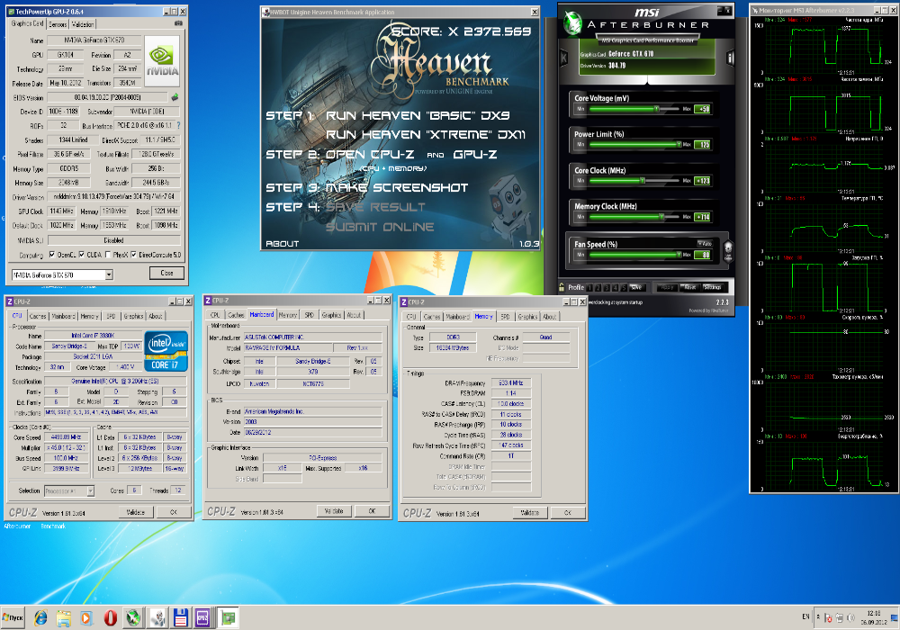Screen dimensions: 900x630
Task: Switch to the Validation tab in GPU-Z
Action: tap(83, 24)
